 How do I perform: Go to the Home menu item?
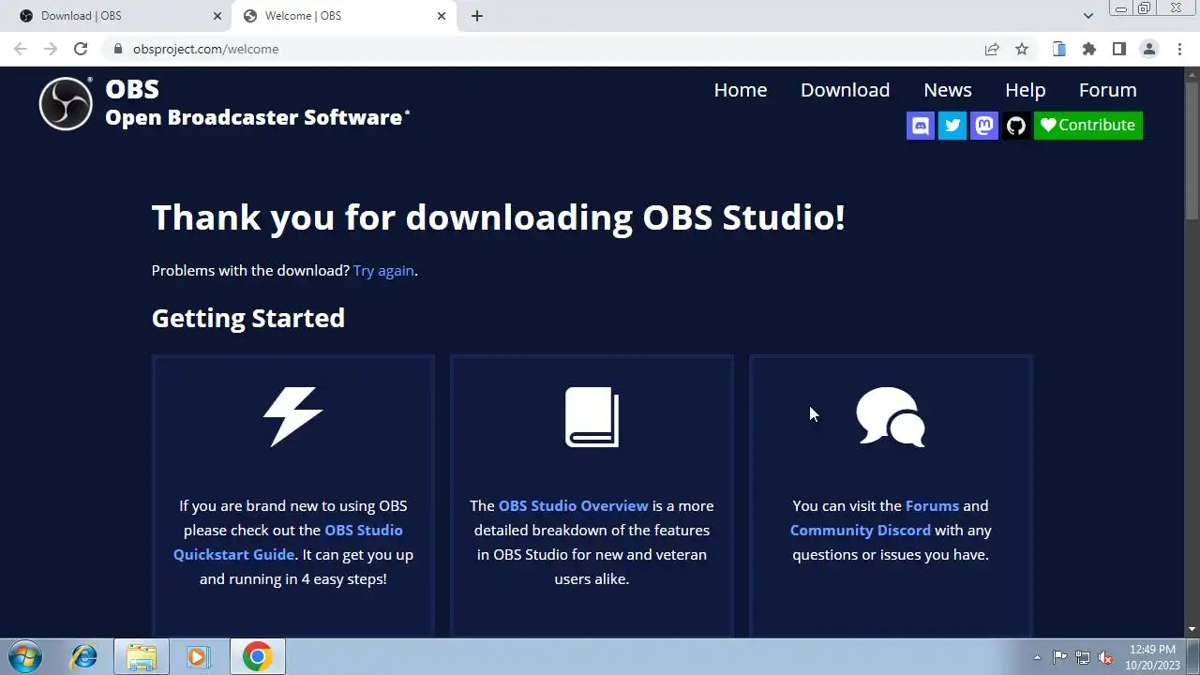tap(741, 90)
